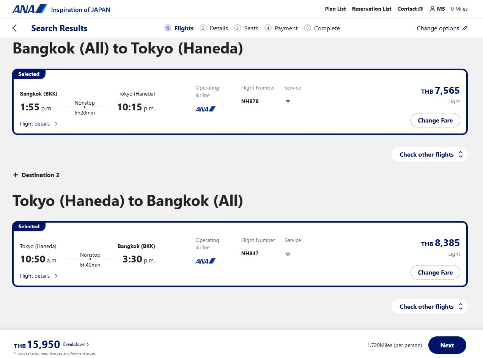Click the ANA operating airline logo for NH878

click(x=206, y=109)
